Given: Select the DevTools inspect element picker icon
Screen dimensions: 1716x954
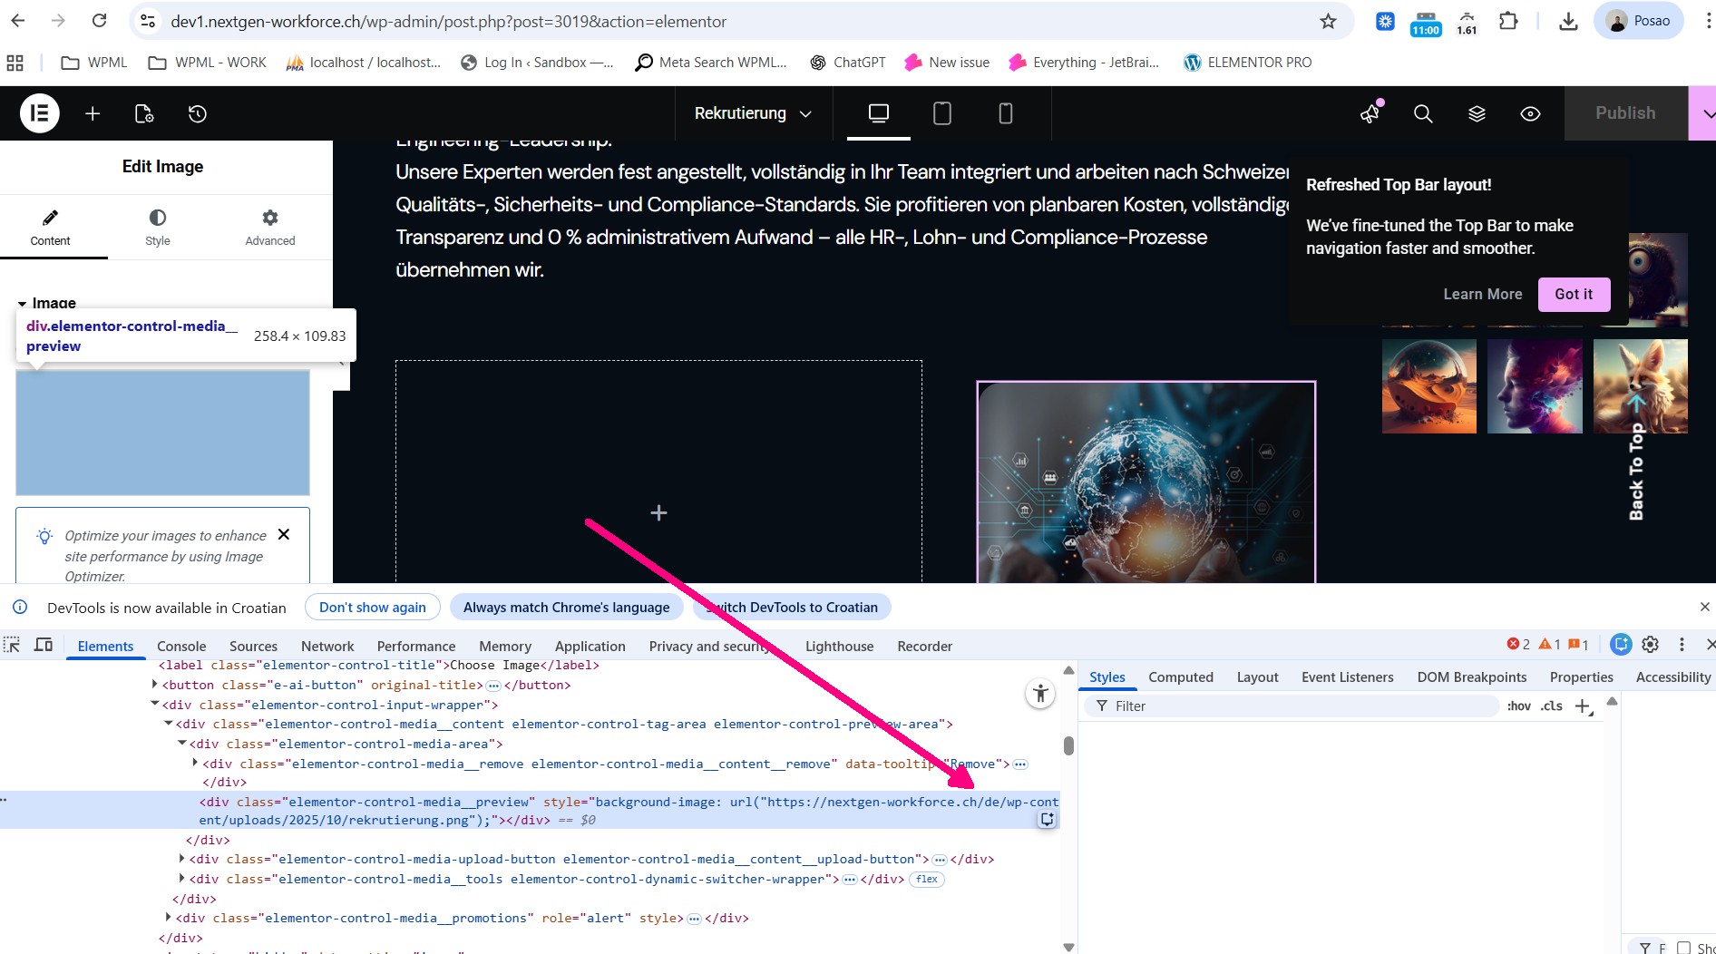Looking at the screenshot, I should point(12,645).
